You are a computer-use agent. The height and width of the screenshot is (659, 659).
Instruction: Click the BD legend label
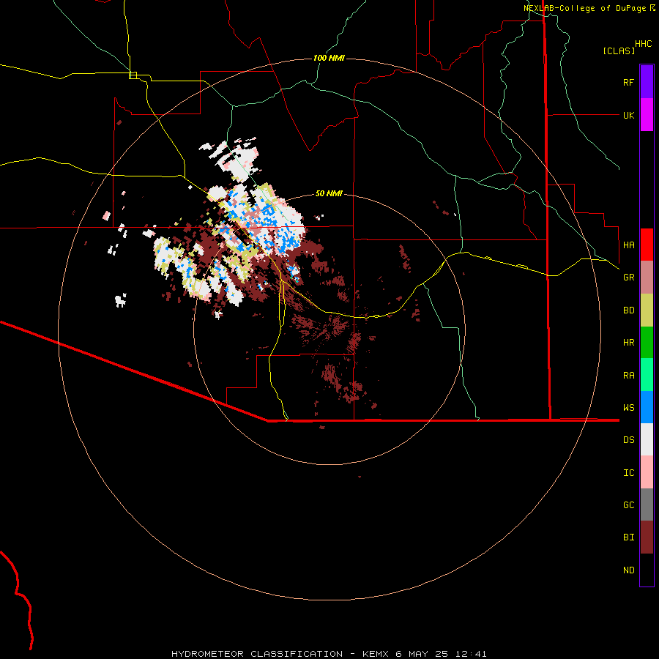[x=628, y=310]
